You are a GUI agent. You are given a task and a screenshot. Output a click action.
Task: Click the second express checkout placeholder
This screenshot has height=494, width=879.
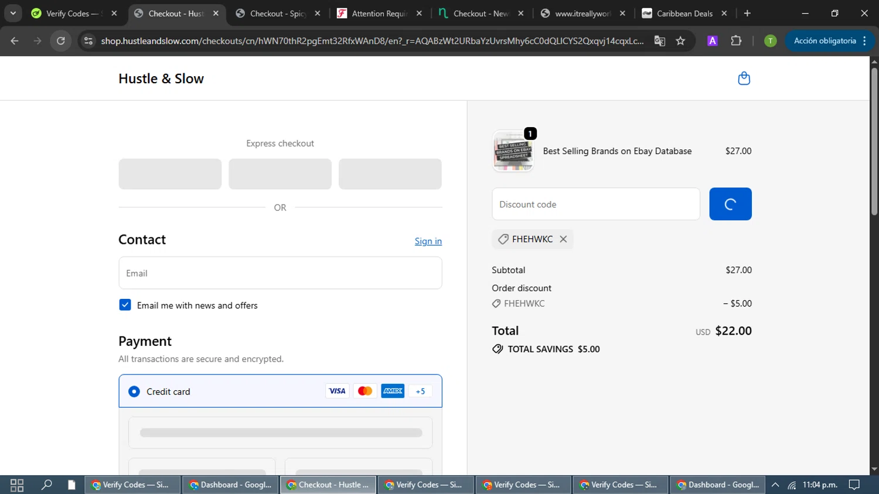[280, 174]
